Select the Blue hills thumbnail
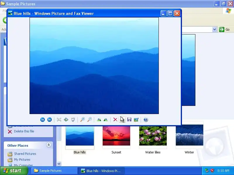Image resolution: width=234 pixels, height=175 pixels. (80, 136)
